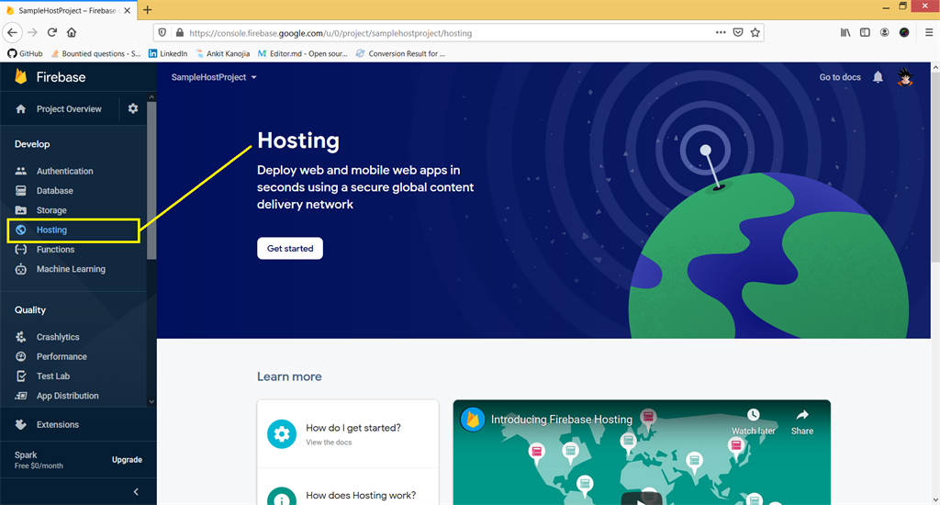The image size is (940, 505).
Task: Open 'How do I get started?' card
Action: pyautogui.click(x=348, y=434)
